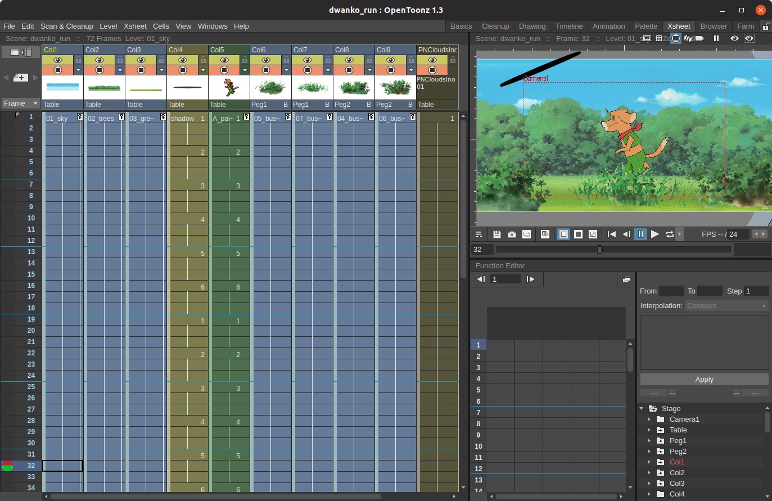Expand the Camera1 tree item
Viewport: 772px width, 501px height.
click(649, 419)
